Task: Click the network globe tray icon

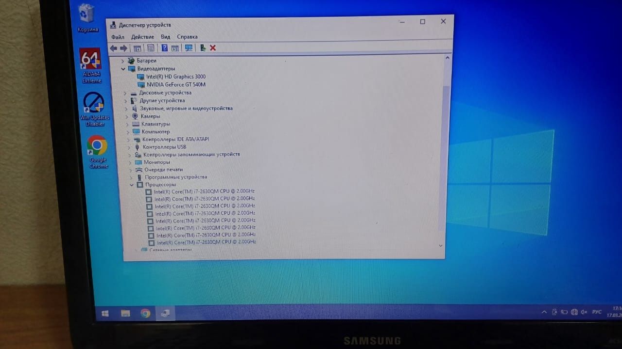Action: click(x=574, y=312)
